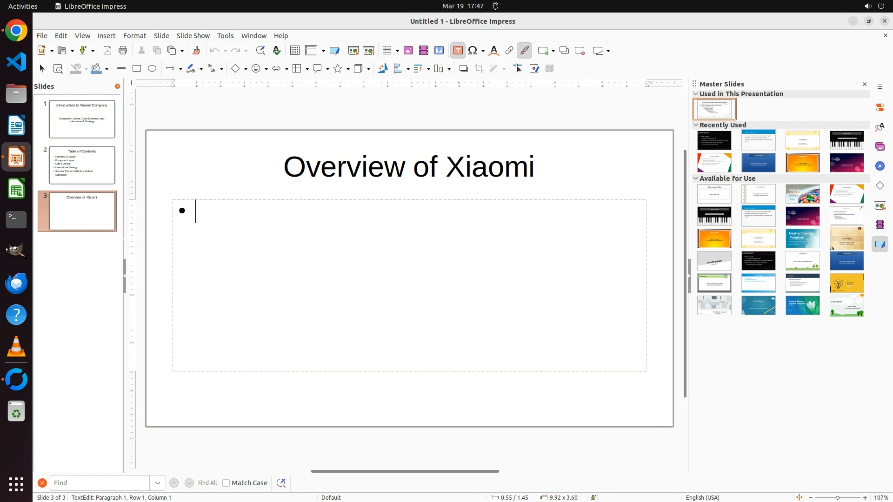Viewport: 893px width, 502px height.
Task: Open the Format menu
Action: 134,36
